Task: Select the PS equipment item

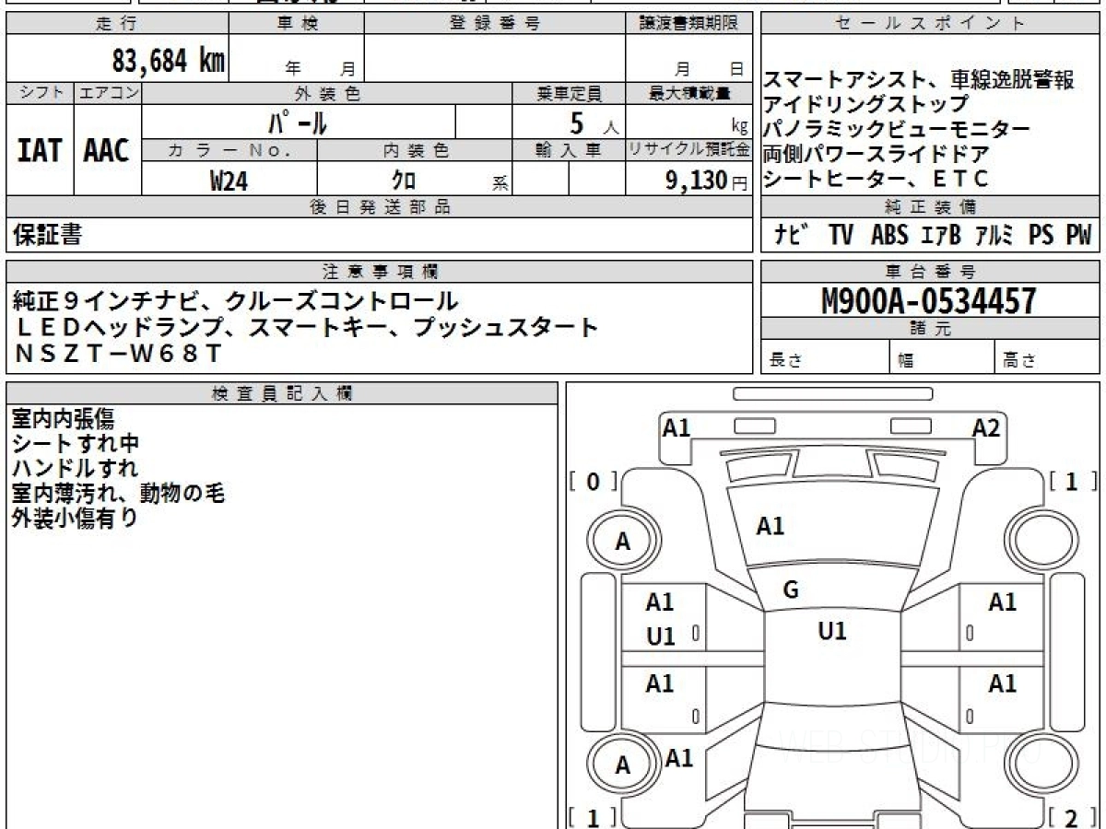Action: coord(1041,236)
